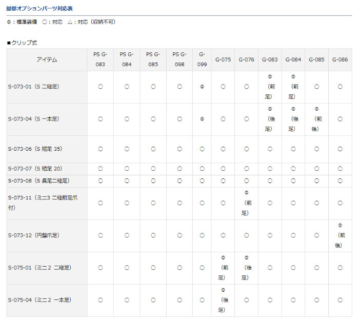Click the circle in S-073-08 row, PS G-098 column

[180, 181]
